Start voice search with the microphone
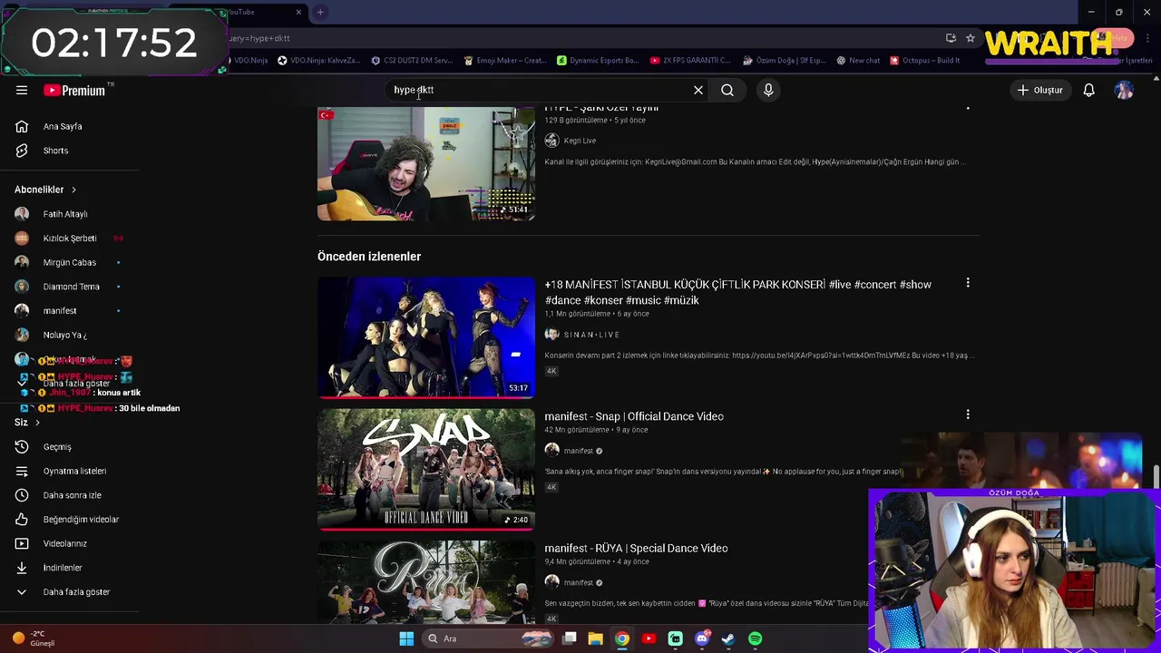This screenshot has width=1161, height=653. pyautogui.click(x=768, y=90)
